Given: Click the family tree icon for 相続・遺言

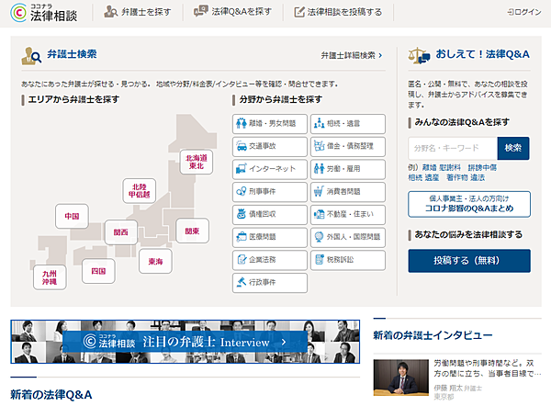Looking at the screenshot, I should click(x=319, y=123).
